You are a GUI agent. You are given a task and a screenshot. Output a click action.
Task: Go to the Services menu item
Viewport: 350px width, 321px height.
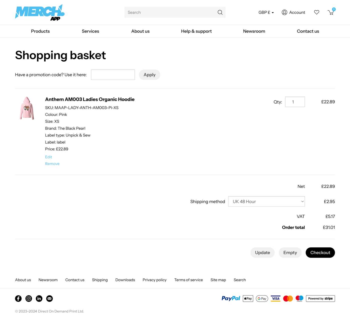point(90,31)
